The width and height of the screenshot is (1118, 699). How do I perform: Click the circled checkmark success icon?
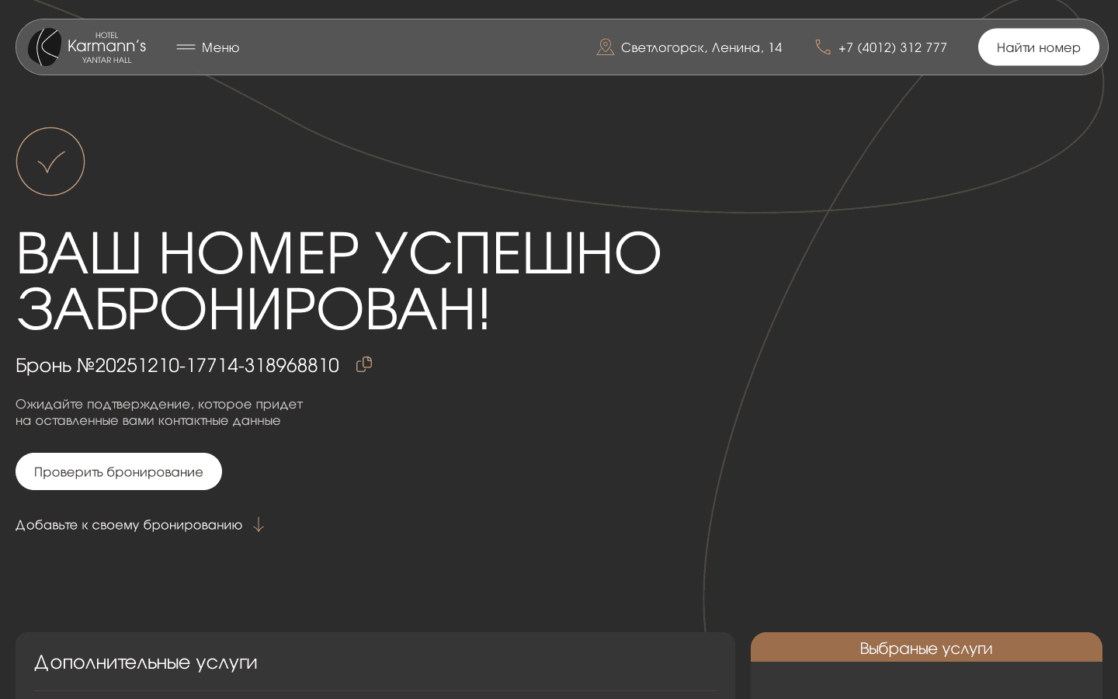50,162
